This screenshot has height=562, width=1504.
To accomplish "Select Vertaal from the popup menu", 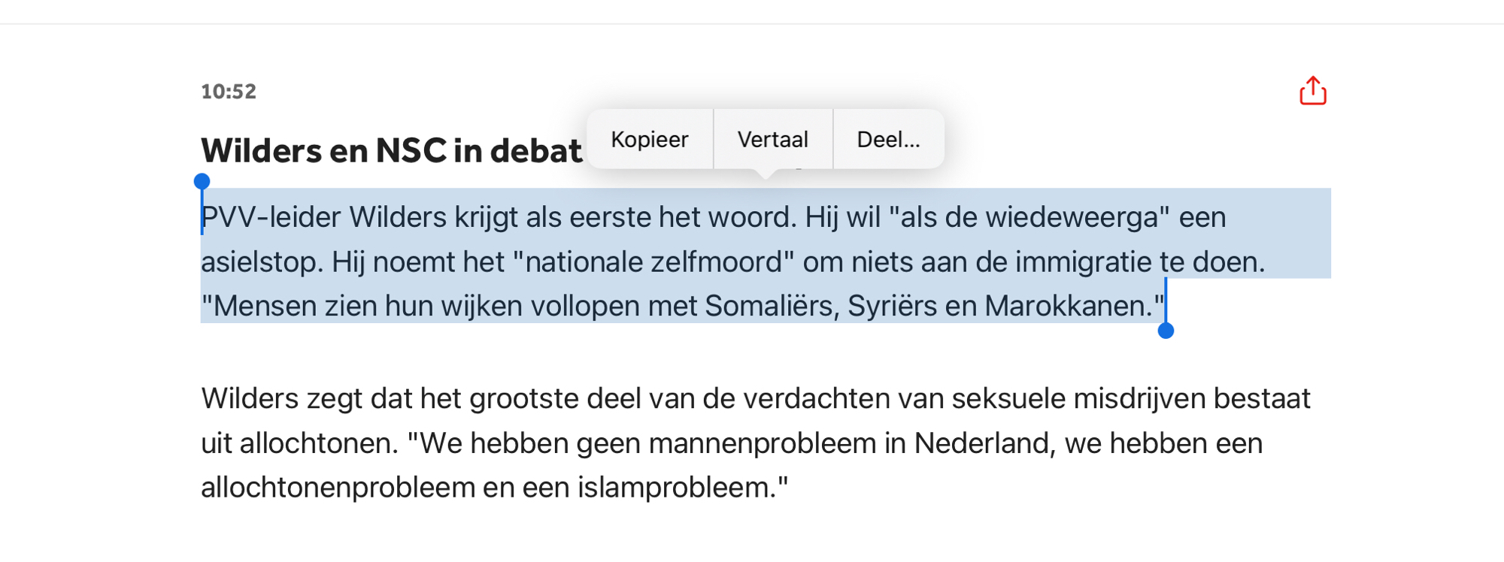I will [772, 140].
